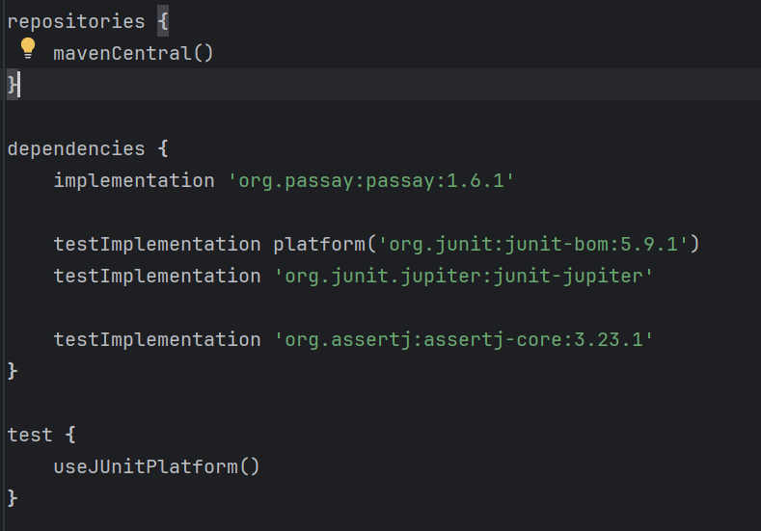Click the yellow lightbulb quick-fix icon
This screenshot has height=531, width=761.
[28, 48]
